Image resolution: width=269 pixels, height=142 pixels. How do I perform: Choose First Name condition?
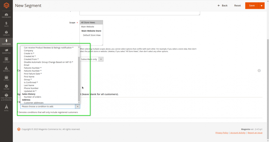coord(29,77)
